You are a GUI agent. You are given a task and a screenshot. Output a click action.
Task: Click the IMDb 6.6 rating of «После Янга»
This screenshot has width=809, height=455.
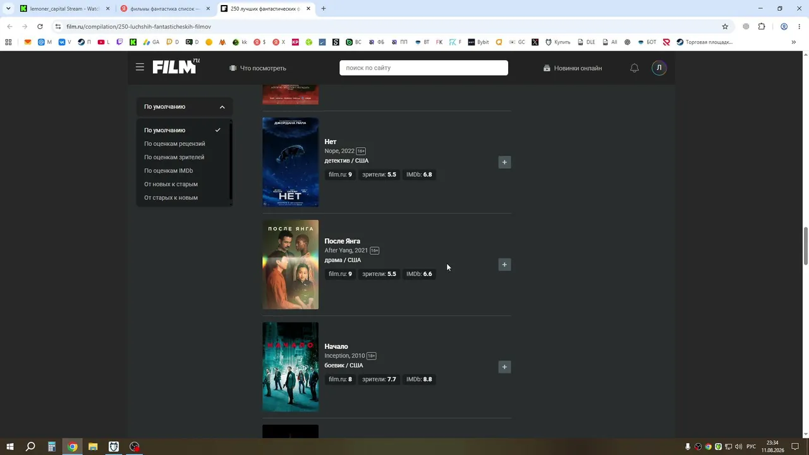[419, 274]
